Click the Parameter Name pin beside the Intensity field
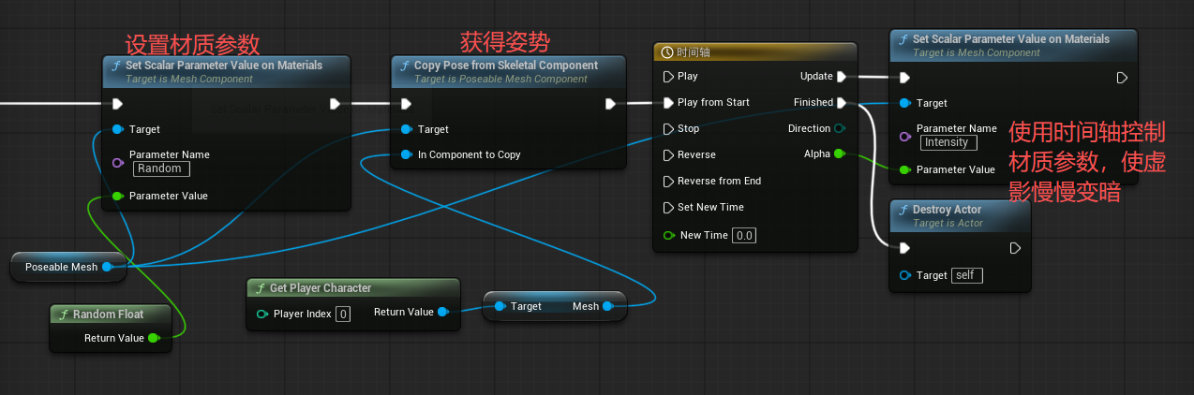This screenshot has width=1194, height=395. (904, 136)
